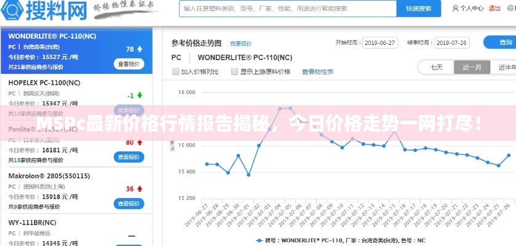Click green down arrow on HOPELEX PC-1100
516x246 pixels.
(x=140, y=95)
